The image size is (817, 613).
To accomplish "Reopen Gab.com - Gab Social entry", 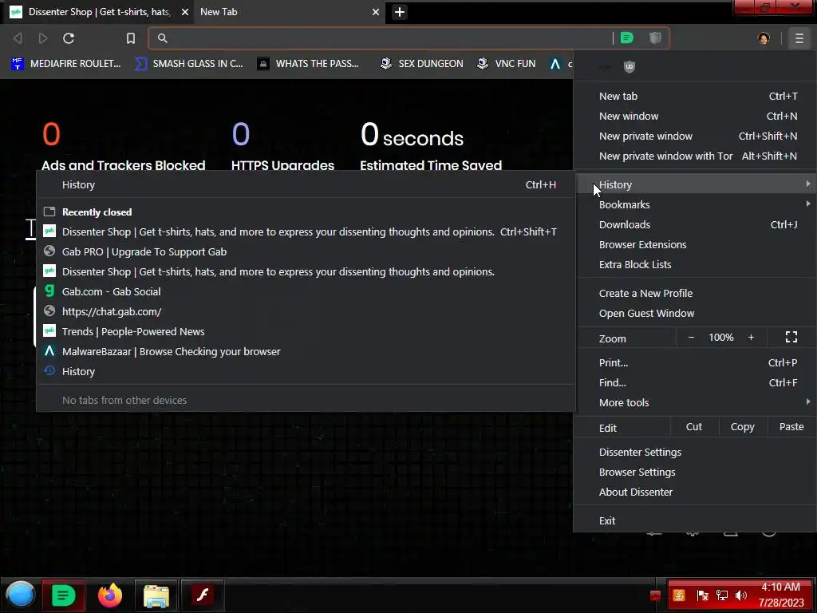I will point(306,291).
